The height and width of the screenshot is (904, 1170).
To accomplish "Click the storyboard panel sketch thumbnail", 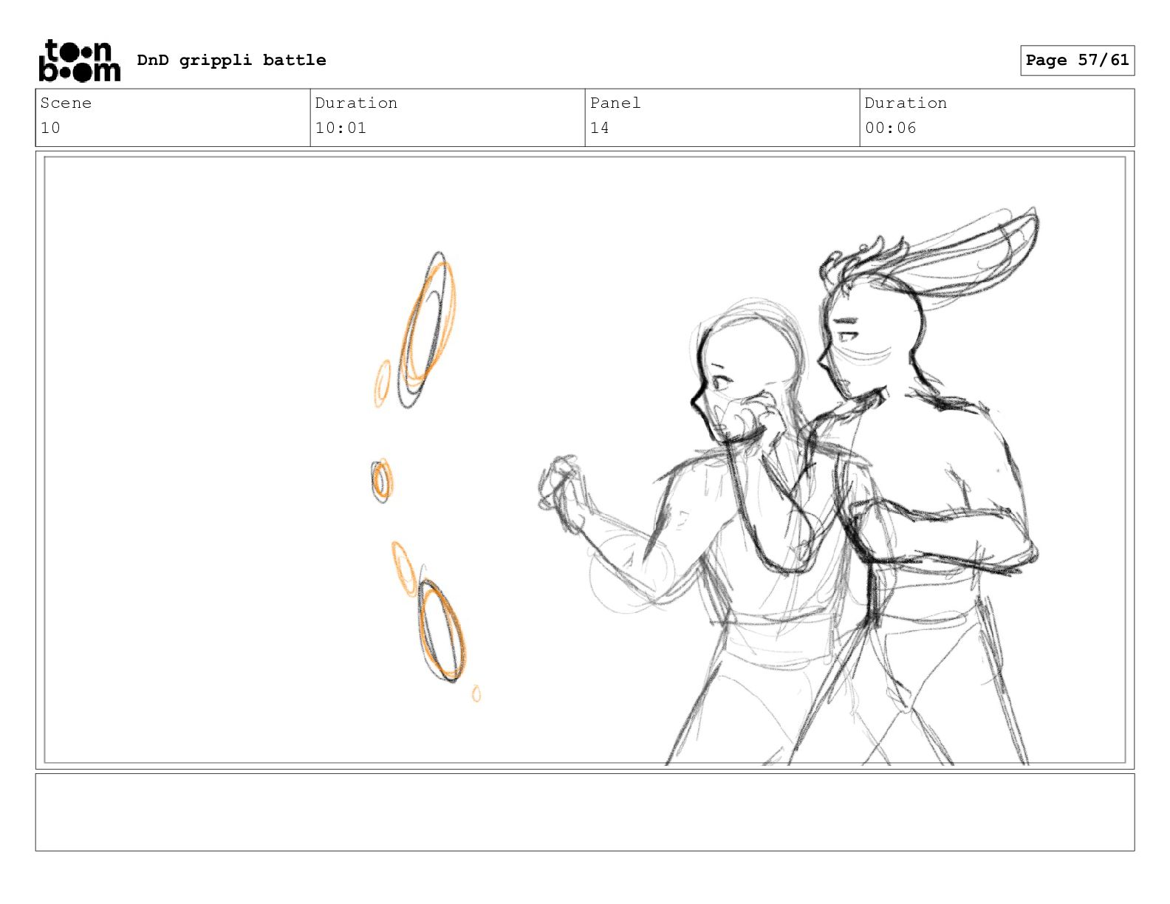I will click(x=585, y=460).
